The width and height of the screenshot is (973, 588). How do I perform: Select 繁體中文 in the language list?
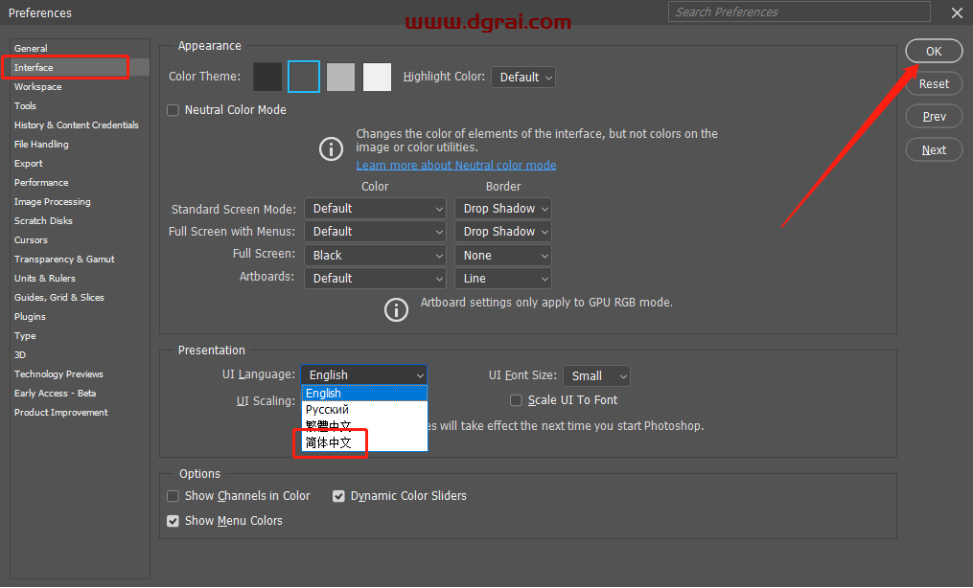coord(364,425)
